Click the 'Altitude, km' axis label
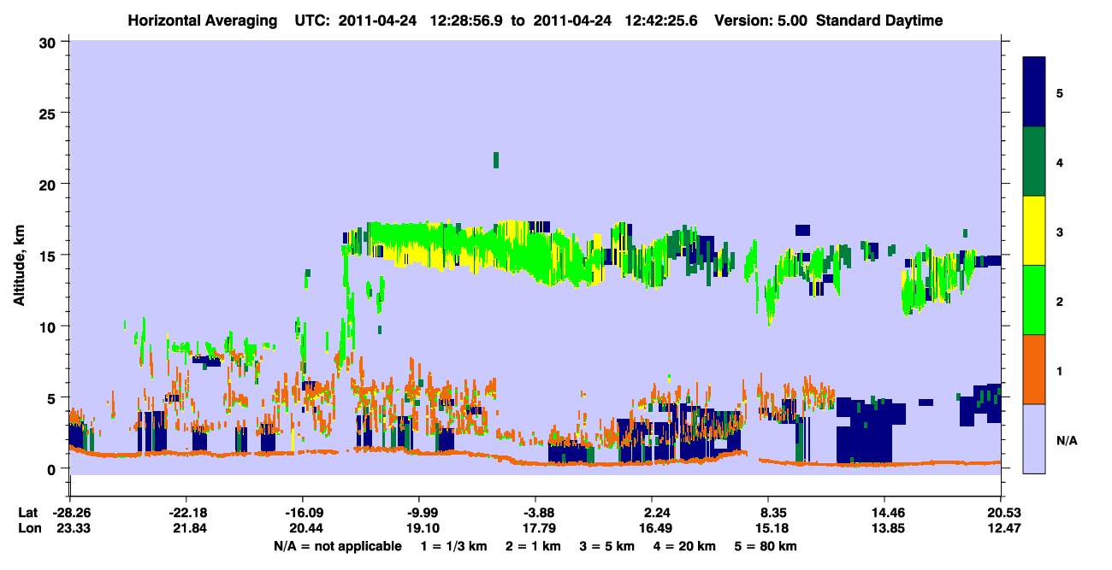 click(19, 267)
